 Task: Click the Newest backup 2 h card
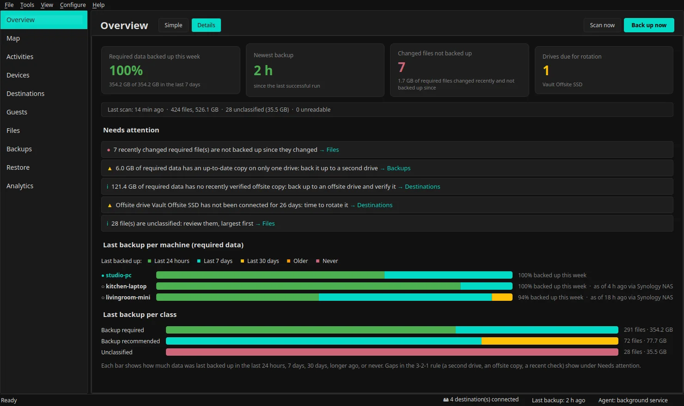(x=315, y=70)
